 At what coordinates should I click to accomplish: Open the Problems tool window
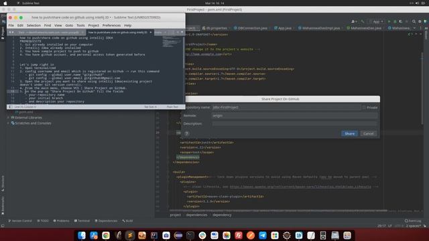click(x=61, y=221)
